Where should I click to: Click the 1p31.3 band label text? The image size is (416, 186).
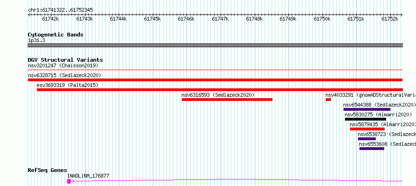point(36,40)
